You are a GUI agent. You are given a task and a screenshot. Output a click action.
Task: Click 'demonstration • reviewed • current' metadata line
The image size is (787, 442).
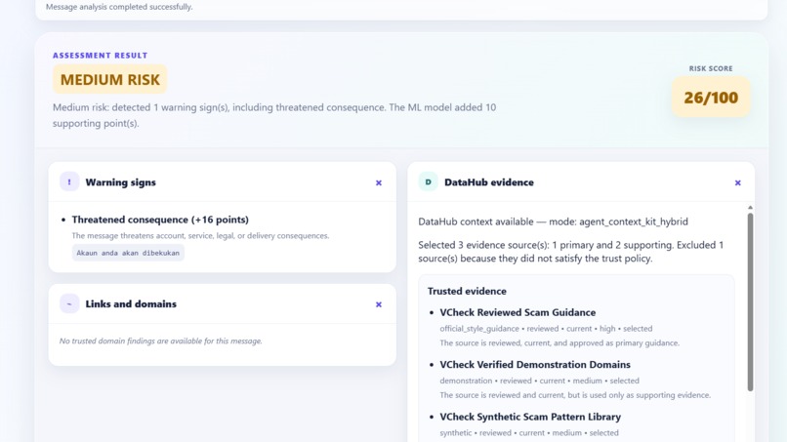540,381
